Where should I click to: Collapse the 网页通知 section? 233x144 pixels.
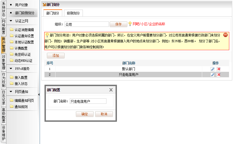tap(11, 92)
